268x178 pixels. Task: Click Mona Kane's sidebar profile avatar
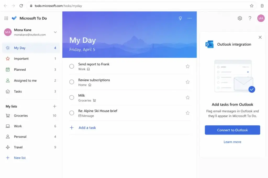[x=8, y=32]
